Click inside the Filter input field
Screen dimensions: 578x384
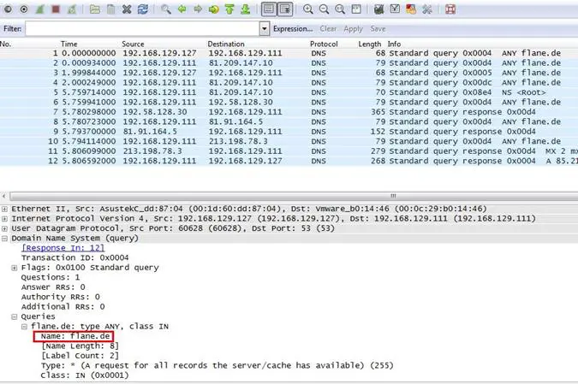141,28
